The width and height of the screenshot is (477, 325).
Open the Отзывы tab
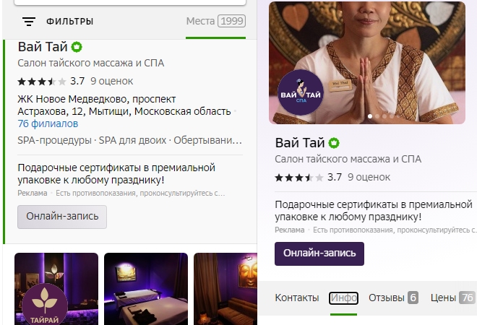(393, 298)
